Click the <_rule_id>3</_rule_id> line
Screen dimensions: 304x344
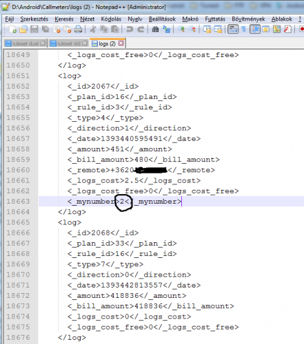(x=119, y=107)
